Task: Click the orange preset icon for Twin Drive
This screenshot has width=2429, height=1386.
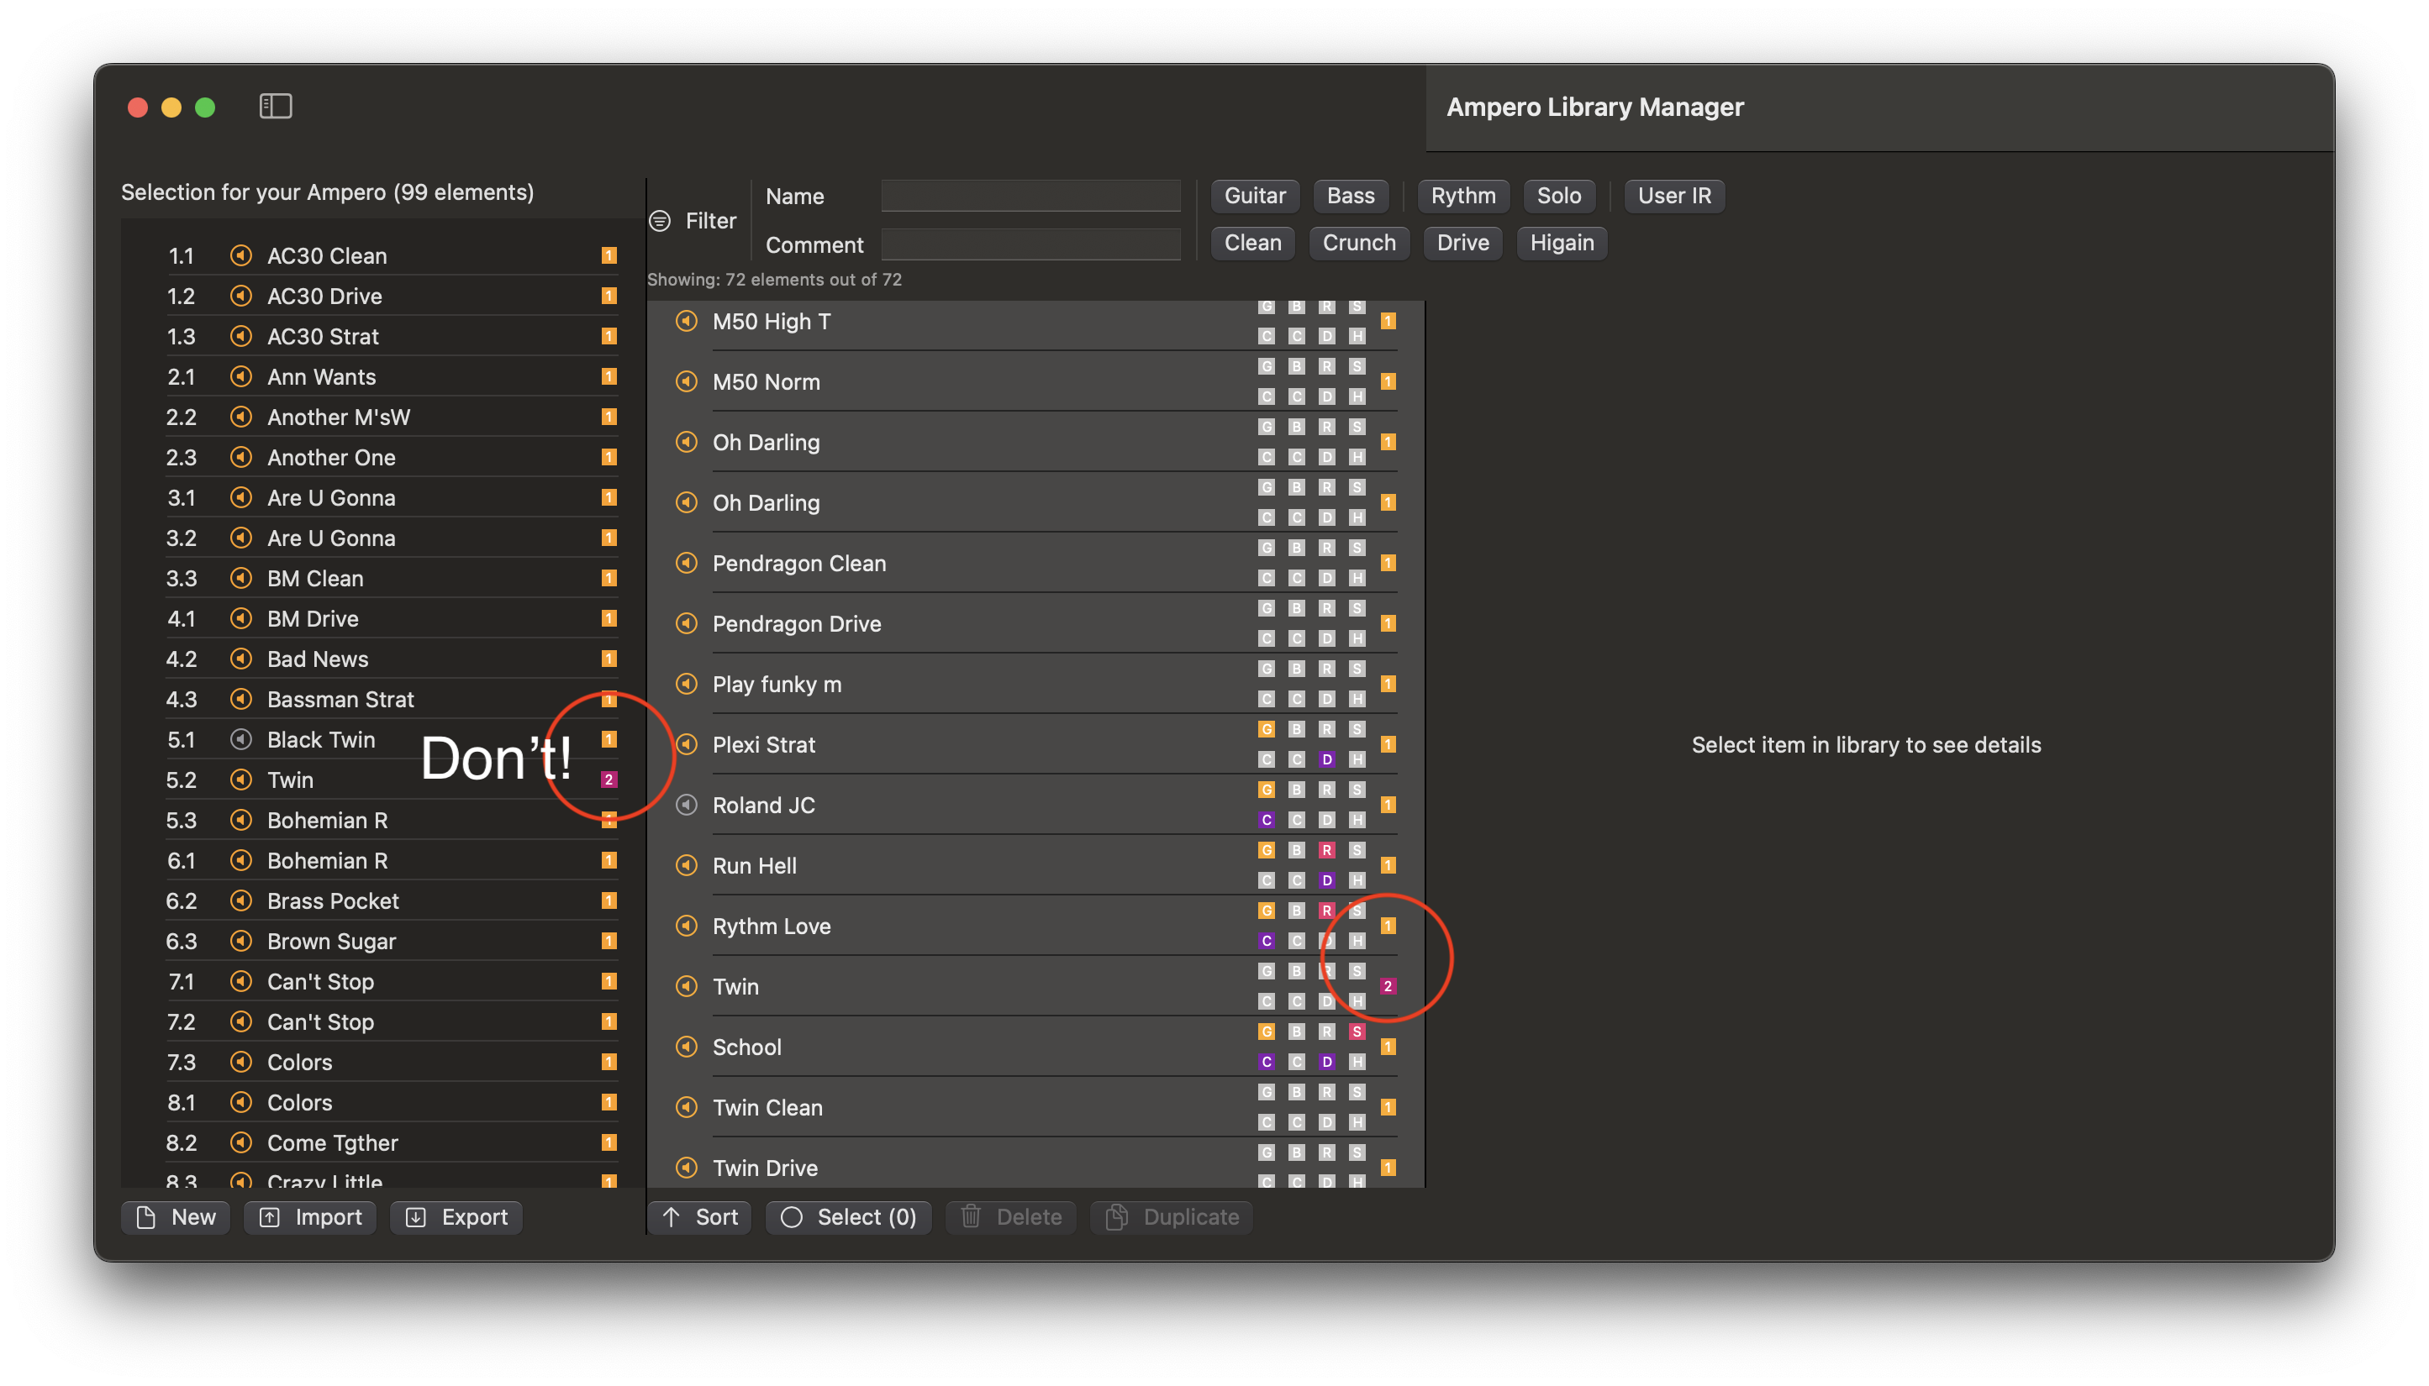Action: point(686,1166)
